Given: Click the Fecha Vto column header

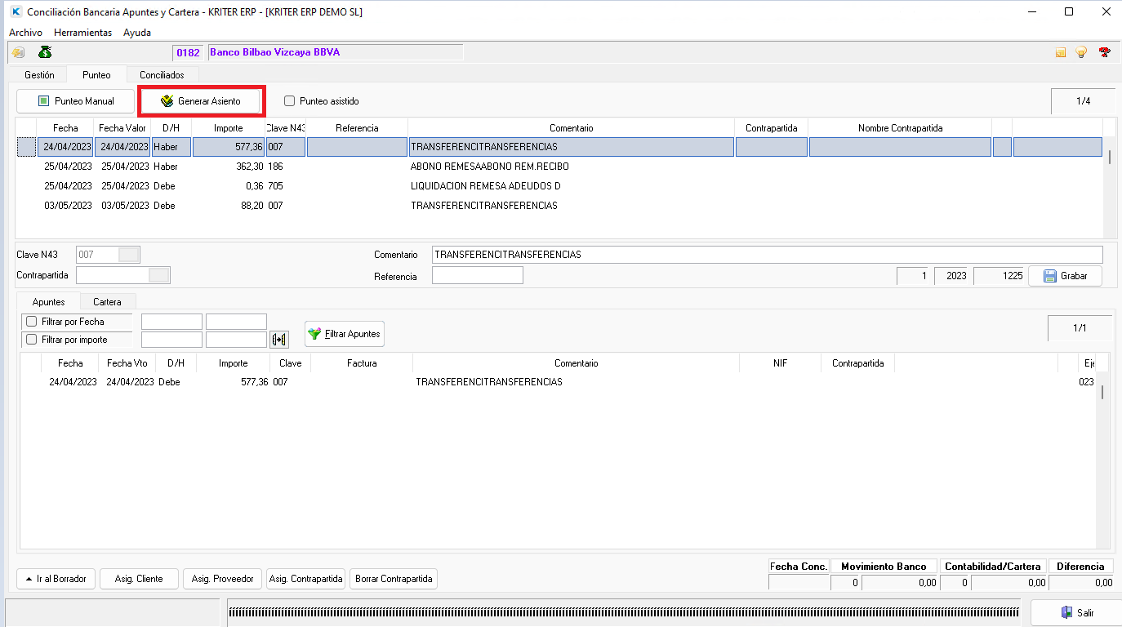Looking at the screenshot, I should coord(127,363).
